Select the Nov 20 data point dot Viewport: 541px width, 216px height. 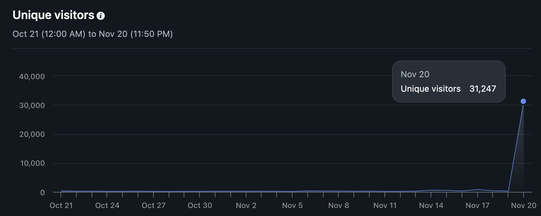click(523, 101)
